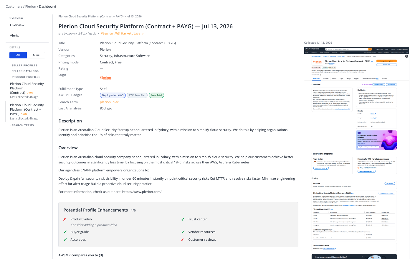This screenshot has width=415, height=259.
Task: Click the green check beside Buyer guide
Action: point(65,232)
